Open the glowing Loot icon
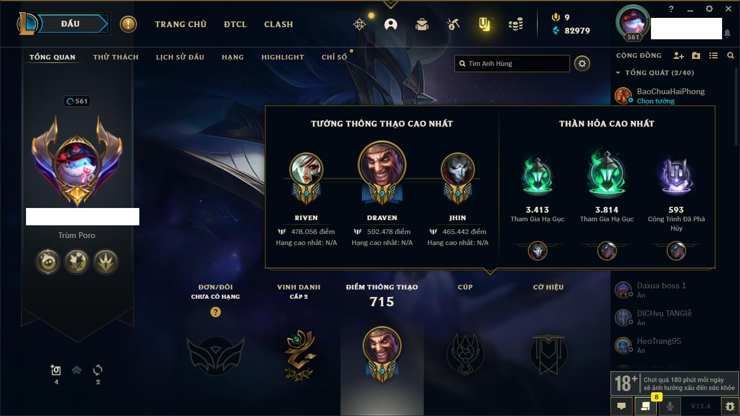 click(x=484, y=24)
